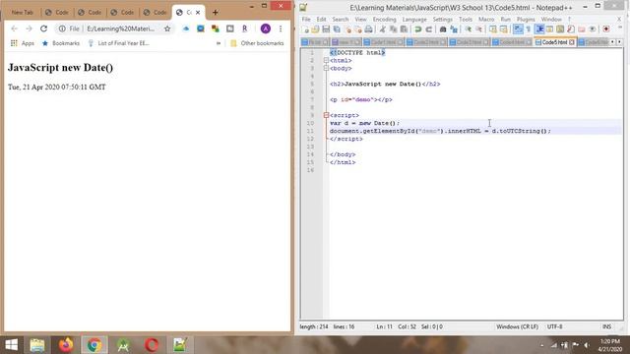The width and height of the screenshot is (630, 354).
Task: Click the R extension icon in Chrome
Action: pos(245,29)
